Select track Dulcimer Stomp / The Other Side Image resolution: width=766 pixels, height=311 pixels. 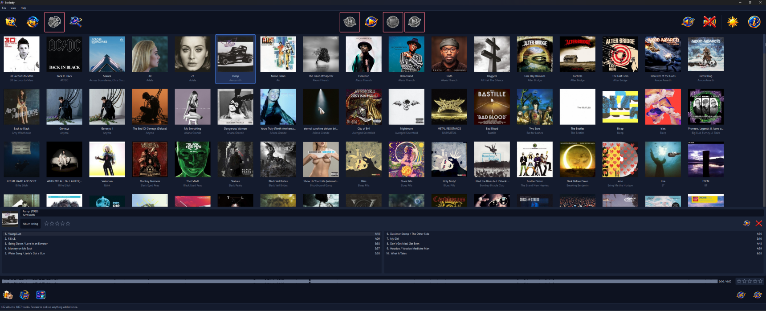point(574,233)
